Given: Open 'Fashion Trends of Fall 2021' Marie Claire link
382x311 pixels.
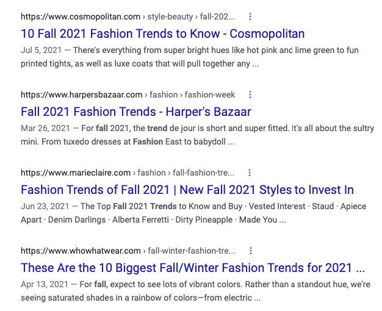Looking at the screenshot, I should (x=187, y=190).
